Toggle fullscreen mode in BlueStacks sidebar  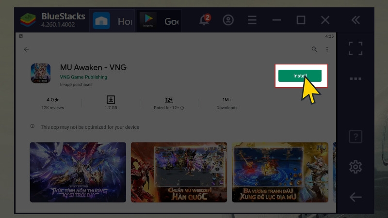point(356,48)
